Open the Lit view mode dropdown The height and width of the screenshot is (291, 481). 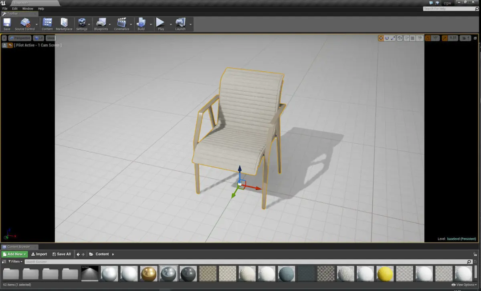click(39, 38)
